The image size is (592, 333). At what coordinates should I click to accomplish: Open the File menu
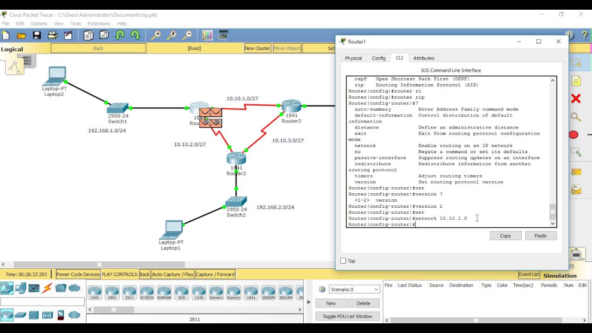(x=6, y=24)
